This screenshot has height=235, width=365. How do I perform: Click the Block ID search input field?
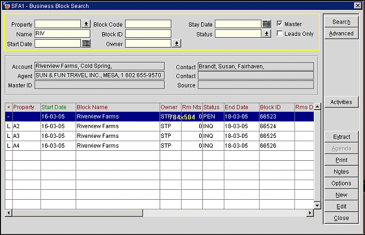point(148,34)
